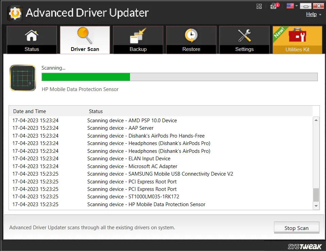Open the notifications icon with red badge

coord(275,6)
